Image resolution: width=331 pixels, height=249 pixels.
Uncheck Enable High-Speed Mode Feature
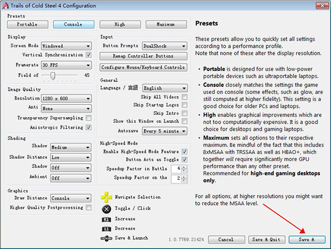click(x=184, y=151)
